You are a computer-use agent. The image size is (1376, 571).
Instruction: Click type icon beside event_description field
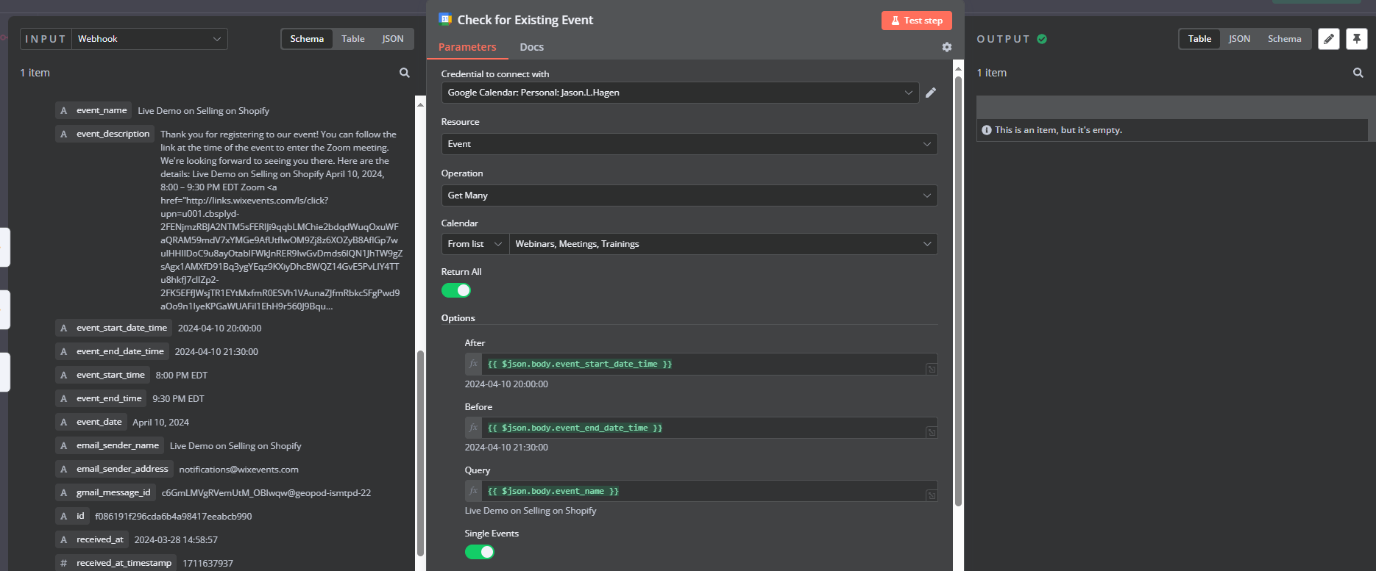[x=64, y=134]
